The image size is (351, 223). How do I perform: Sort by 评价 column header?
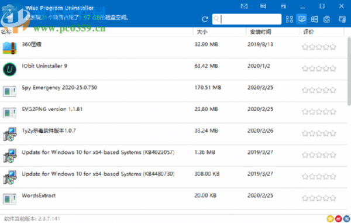coord(308,32)
